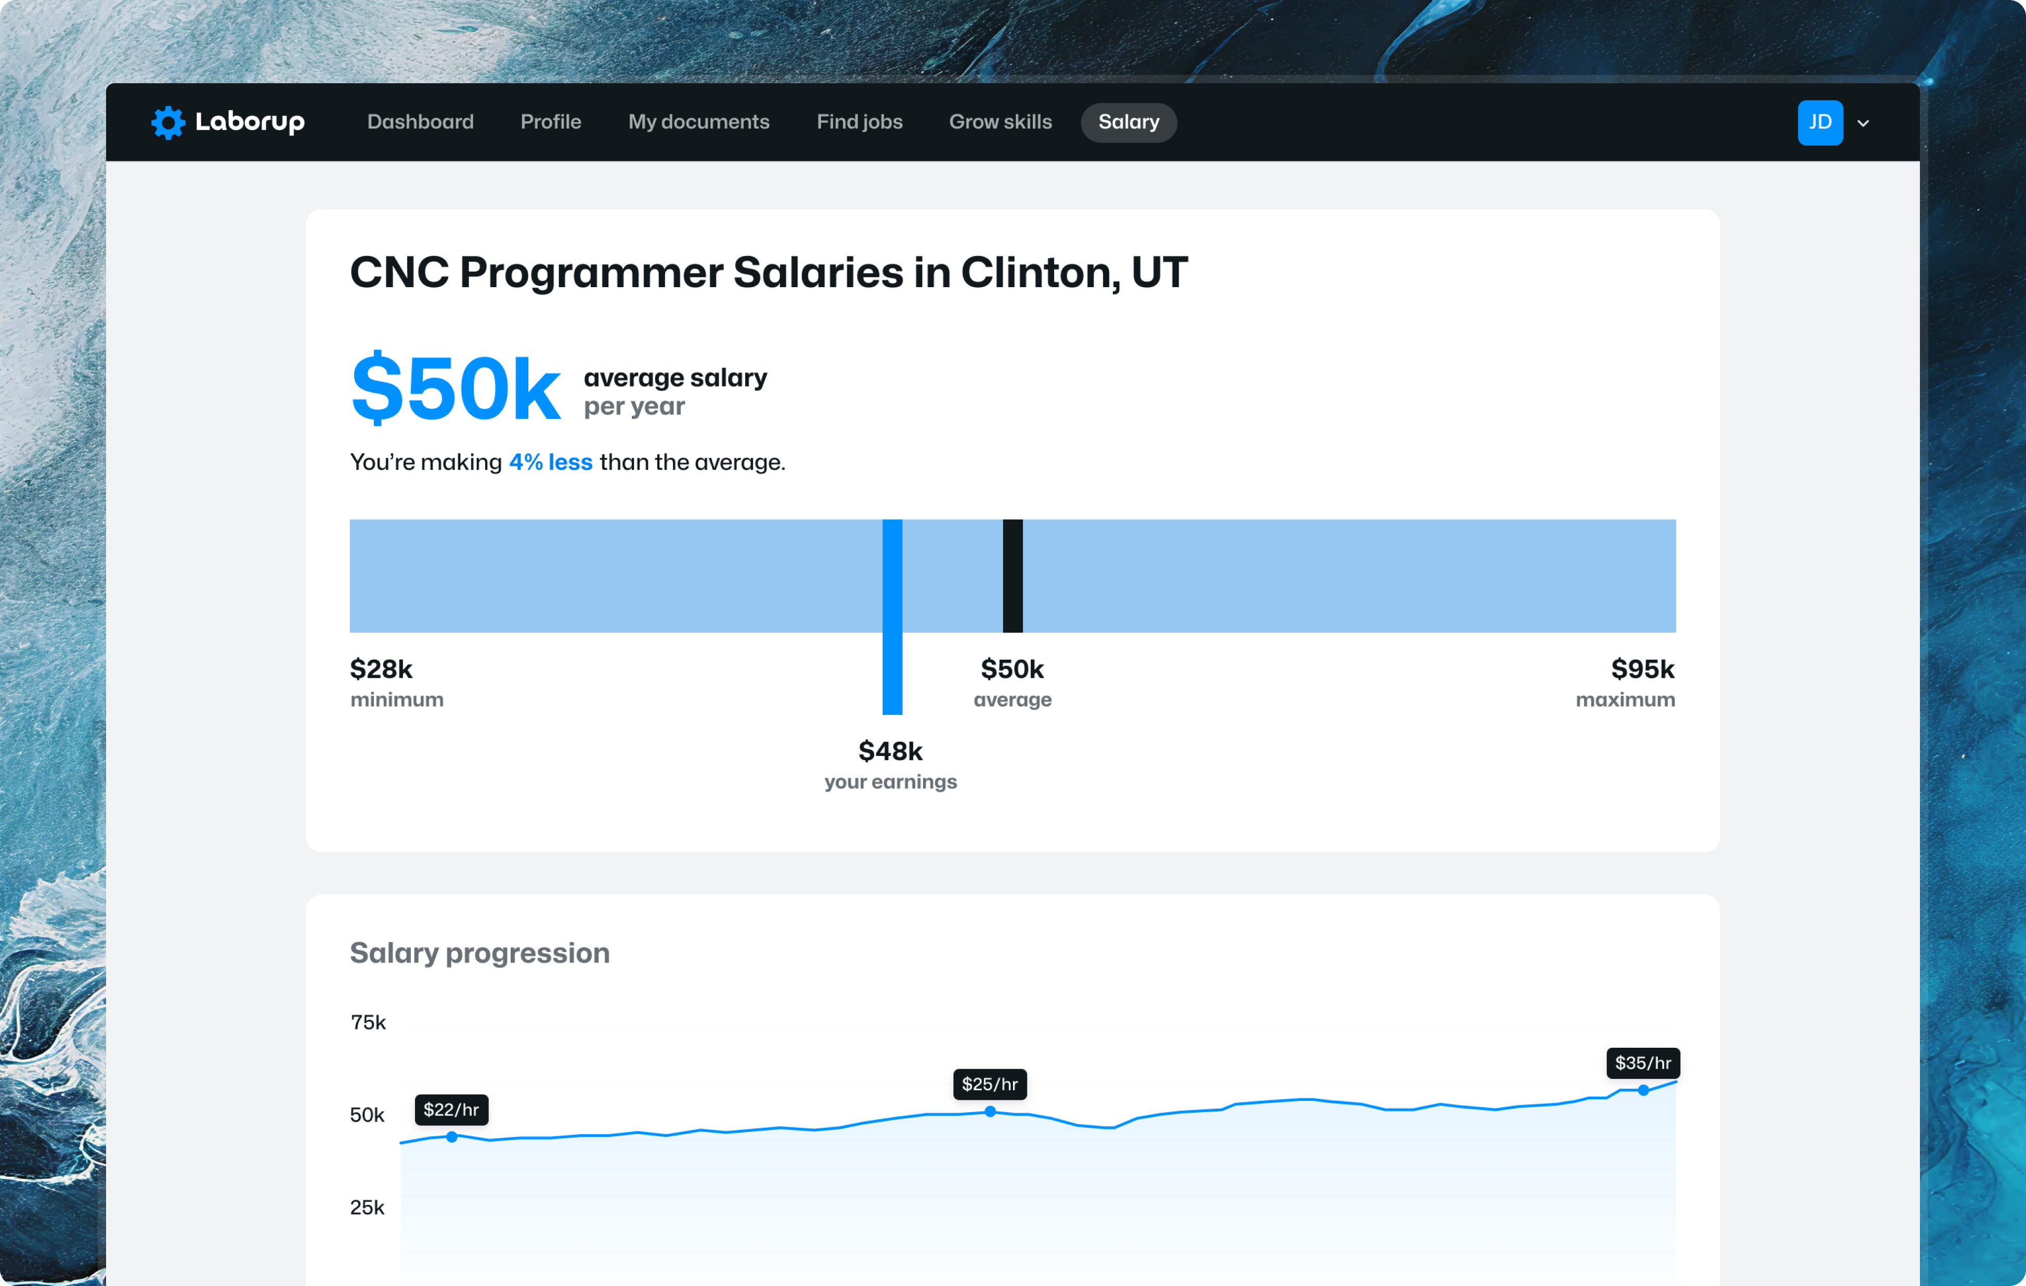Screen dimensions: 2026x1286
Task: Click the $50k average marker on the bar
Action: pyautogui.click(x=1012, y=575)
